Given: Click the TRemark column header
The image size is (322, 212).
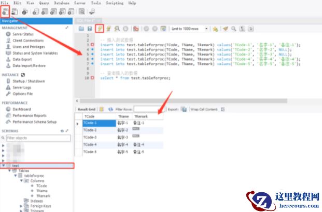Looking at the screenshot, I should [x=141, y=116].
